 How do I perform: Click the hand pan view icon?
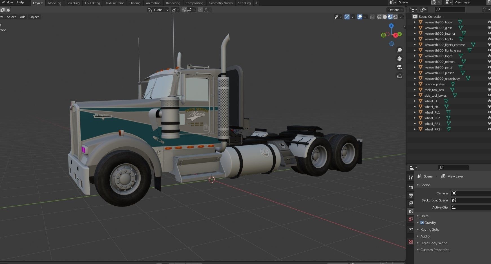coord(399,59)
